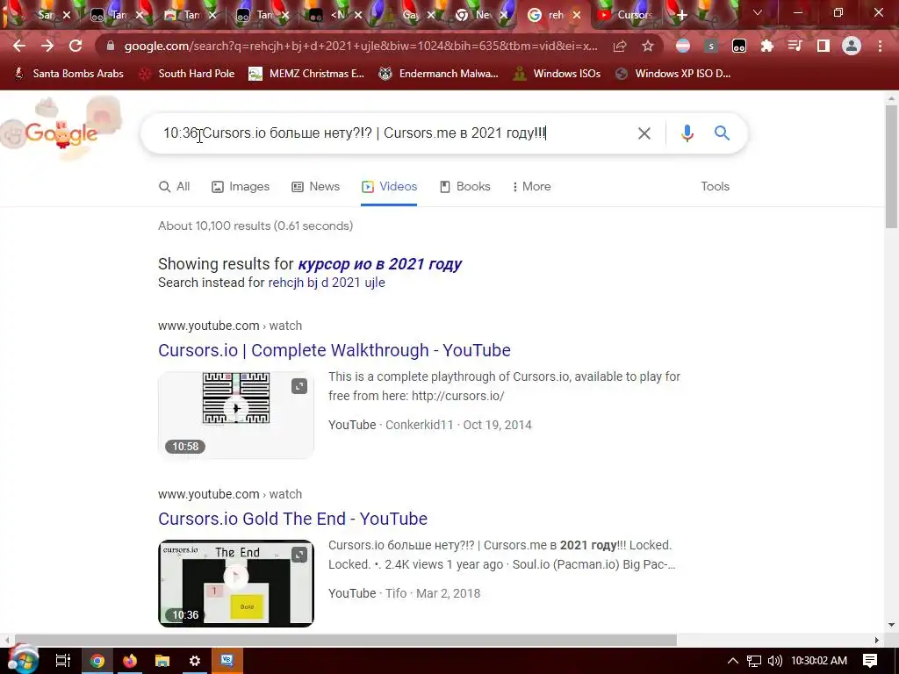The height and width of the screenshot is (674, 899).
Task: Open the search Tools options
Action: pos(715,187)
